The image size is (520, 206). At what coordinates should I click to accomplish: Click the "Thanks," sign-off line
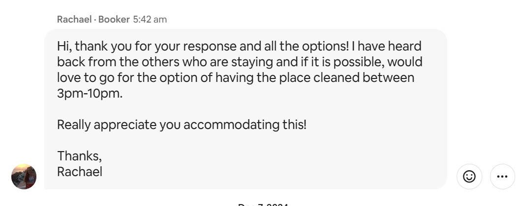[x=79, y=156]
